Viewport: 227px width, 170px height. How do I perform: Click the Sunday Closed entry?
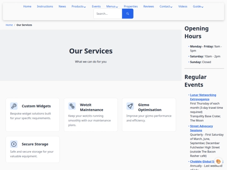click(201, 62)
